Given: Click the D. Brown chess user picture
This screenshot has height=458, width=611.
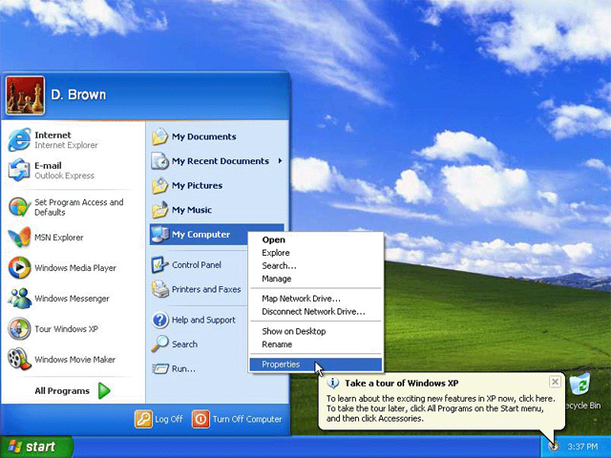Looking at the screenshot, I should pyautogui.click(x=25, y=95).
